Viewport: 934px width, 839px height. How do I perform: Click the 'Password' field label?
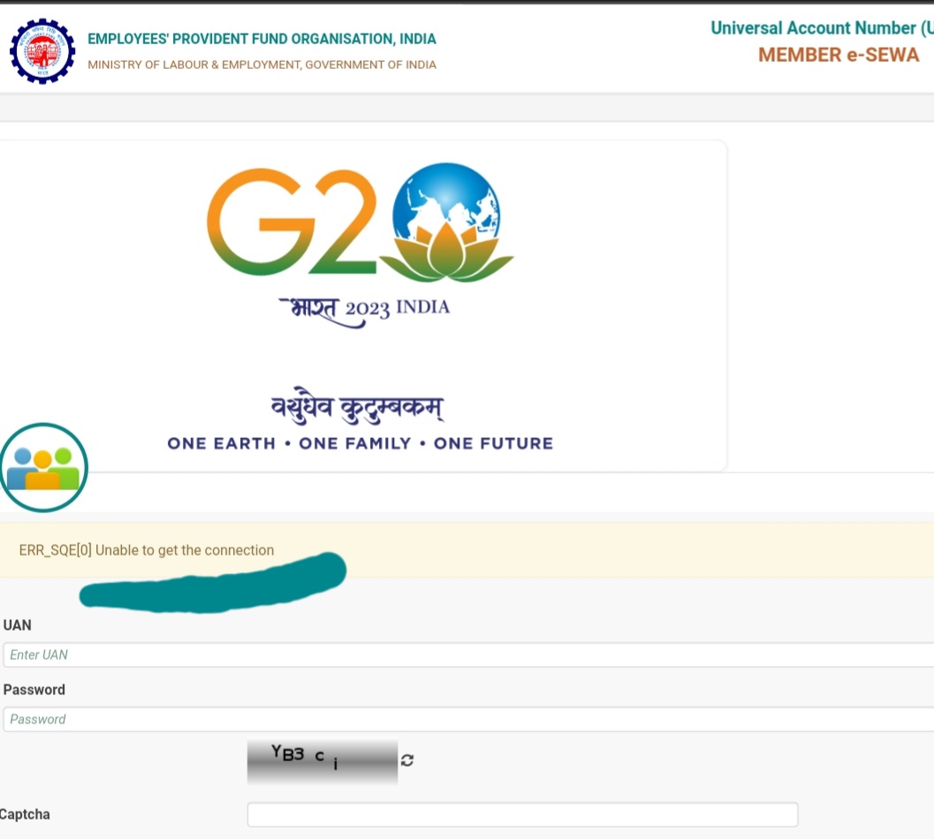point(34,690)
